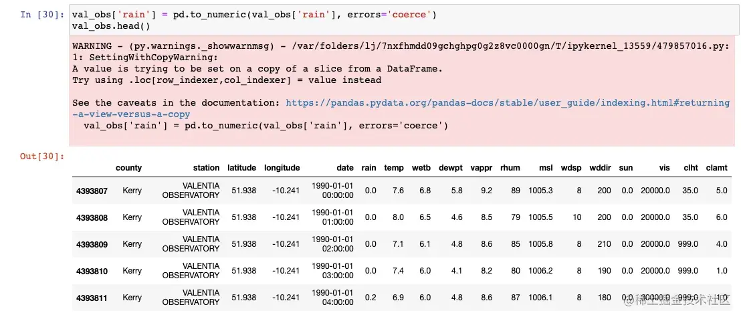Select the 'county' column header
Viewport: 741px width, 317px height.
[x=128, y=168]
